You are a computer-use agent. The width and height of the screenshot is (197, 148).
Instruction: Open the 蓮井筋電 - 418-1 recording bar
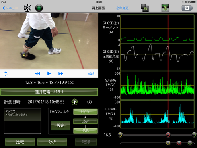click(49, 92)
